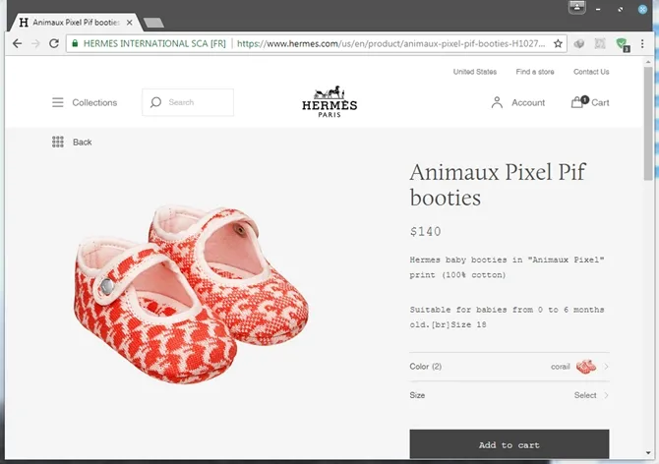659x464 pixels.
Task: Click the search magnifier icon
Action: click(x=155, y=102)
